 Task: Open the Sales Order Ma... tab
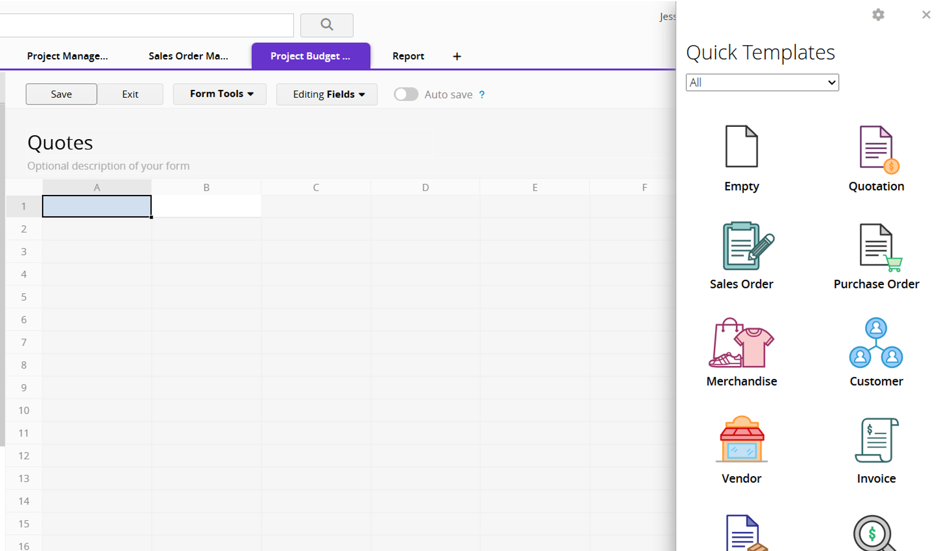click(x=188, y=56)
